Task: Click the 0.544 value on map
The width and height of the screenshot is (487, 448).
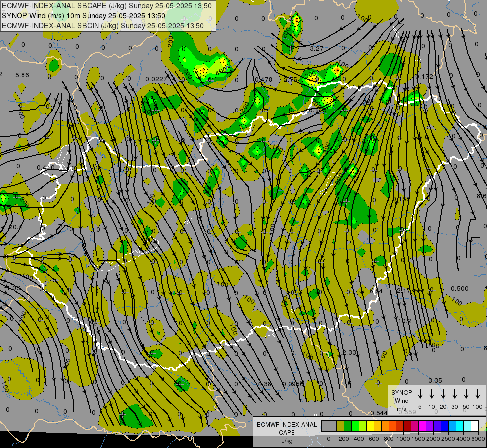Action: point(379,413)
